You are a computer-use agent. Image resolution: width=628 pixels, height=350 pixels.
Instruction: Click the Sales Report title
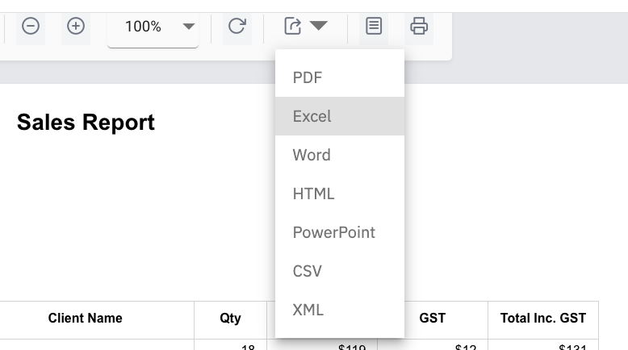(x=86, y=123)
